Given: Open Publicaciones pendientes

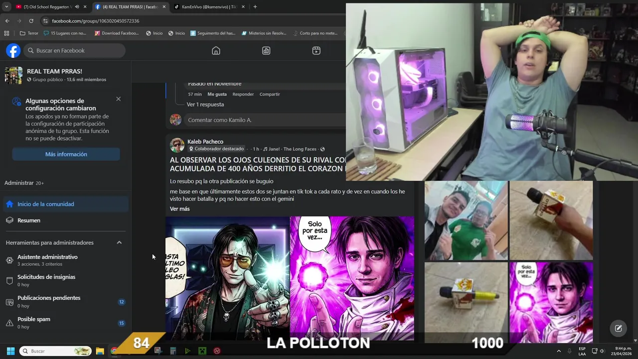Looking at the screenshot, I should click(x=66, y=301).
